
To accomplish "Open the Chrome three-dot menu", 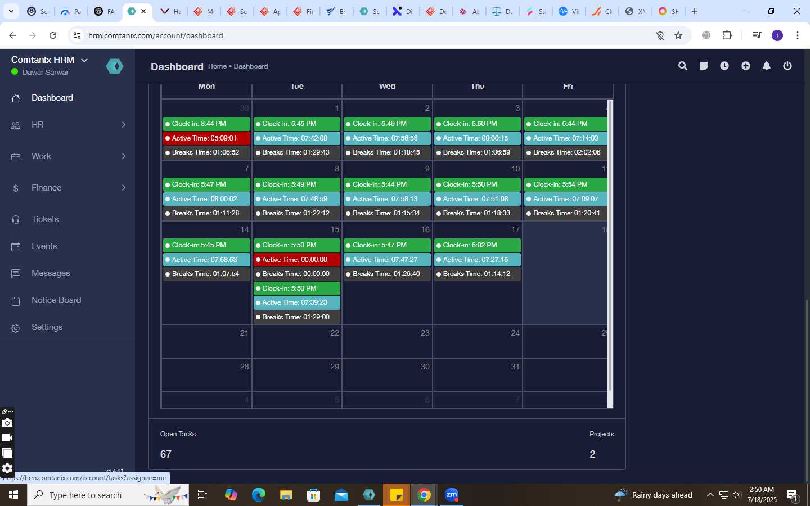I will coord(798,35).
